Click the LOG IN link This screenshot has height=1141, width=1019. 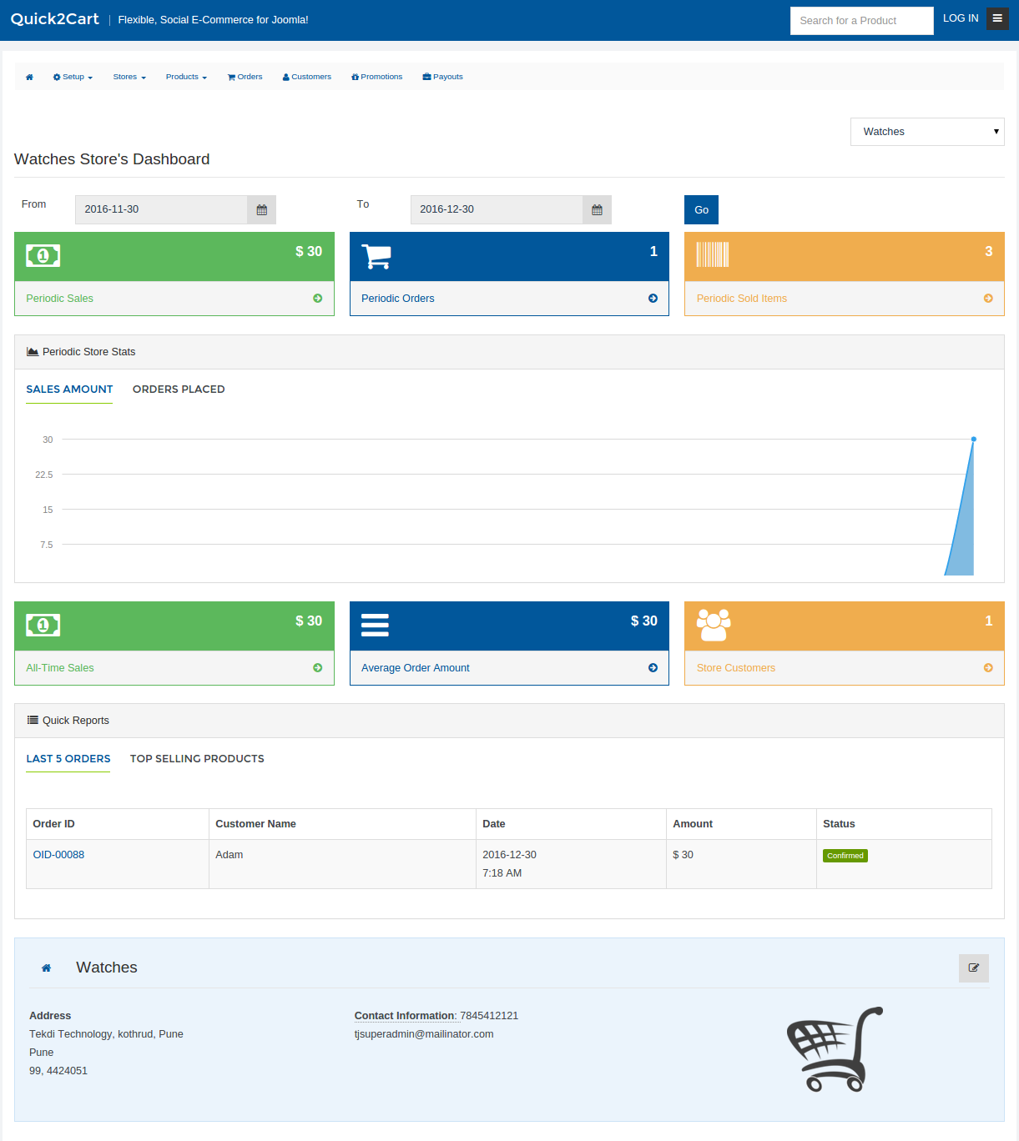tap(961, 18)
